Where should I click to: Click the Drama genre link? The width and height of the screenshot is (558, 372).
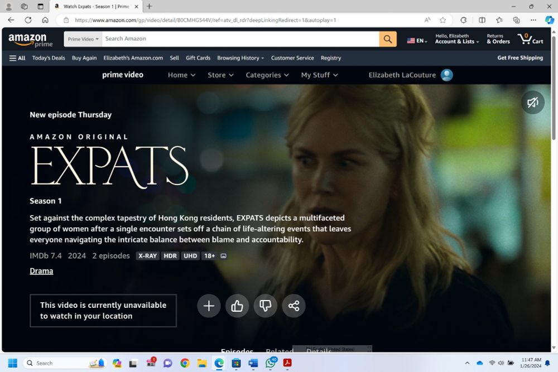tap(41, 271)
